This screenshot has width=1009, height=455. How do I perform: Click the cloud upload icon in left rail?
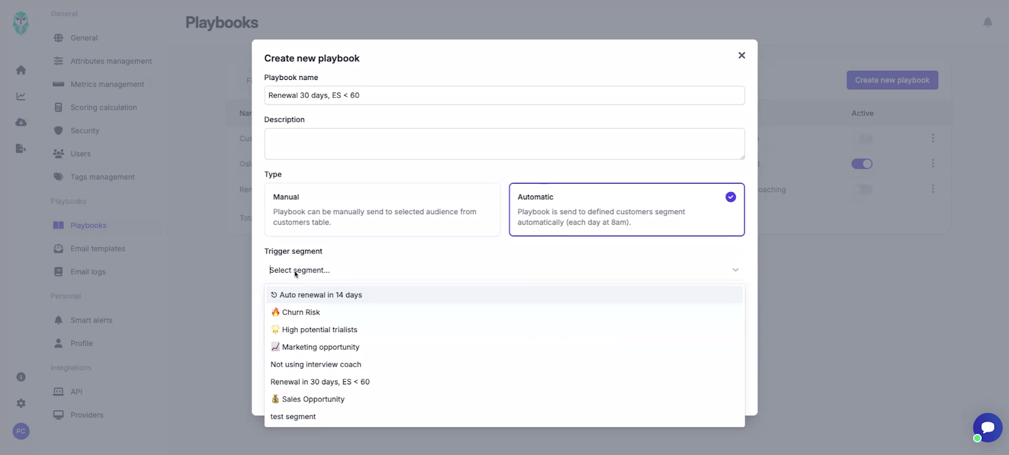coord(21,122)
